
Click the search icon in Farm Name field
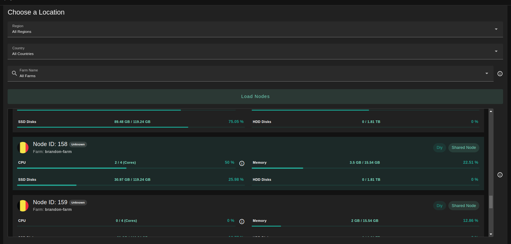(x=14, y=73)
